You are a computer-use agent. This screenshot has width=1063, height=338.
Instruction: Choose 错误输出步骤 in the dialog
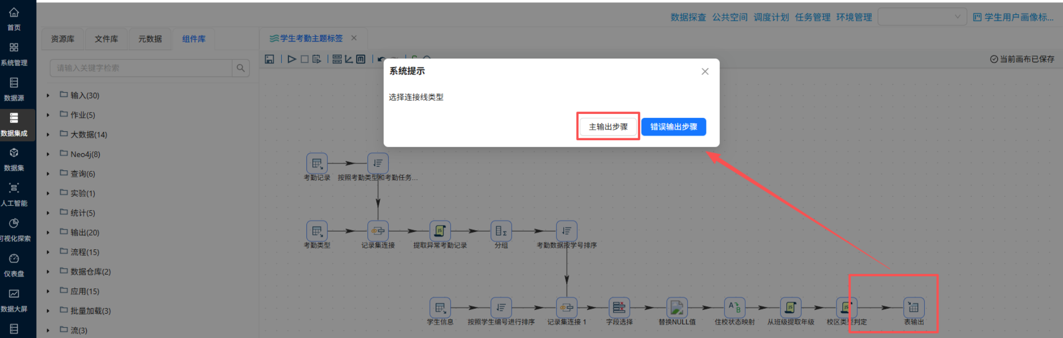(x=673, y=127)
